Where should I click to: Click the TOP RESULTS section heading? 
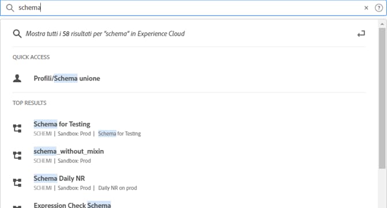pyautogui.click(x=29, y=103)
